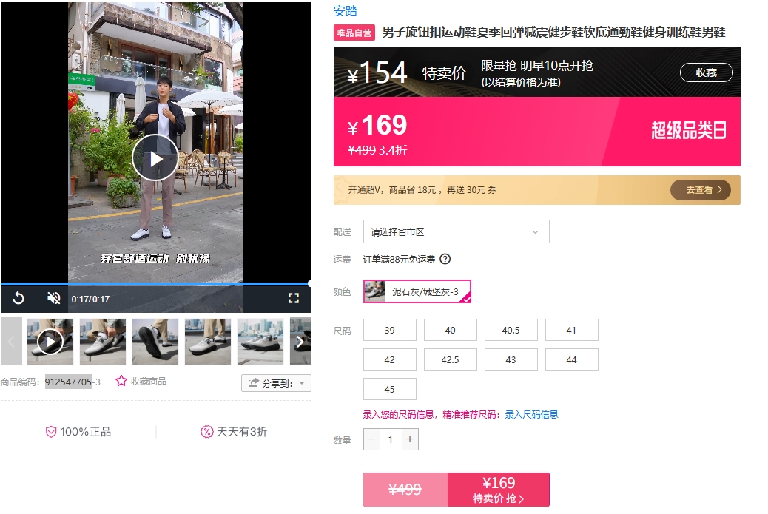
Task: Replay the video from start
Action: pos(18,297)
